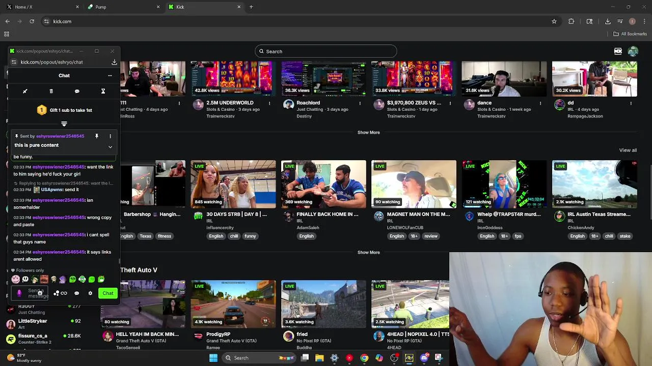Open the media control playlist icon
Viewport: 652px width, 366px height.
620,21
